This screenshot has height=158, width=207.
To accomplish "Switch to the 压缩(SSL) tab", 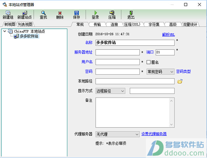I will click(132, 25).
